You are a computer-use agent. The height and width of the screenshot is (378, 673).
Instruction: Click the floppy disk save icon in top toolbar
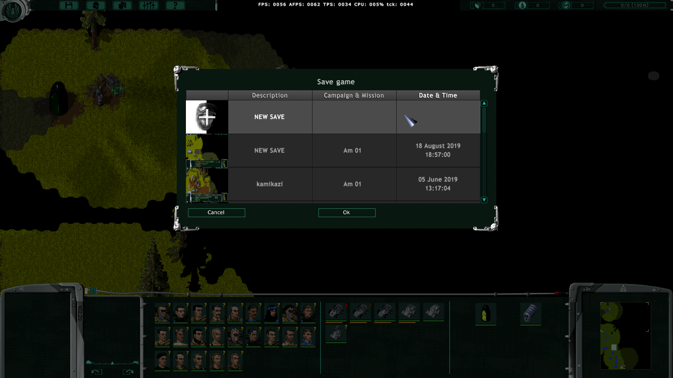(69, 5)
